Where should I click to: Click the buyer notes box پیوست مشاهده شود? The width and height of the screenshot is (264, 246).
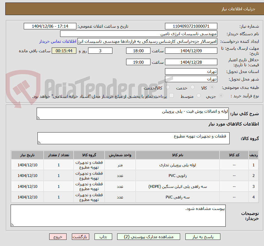click(x=118, y=216)
